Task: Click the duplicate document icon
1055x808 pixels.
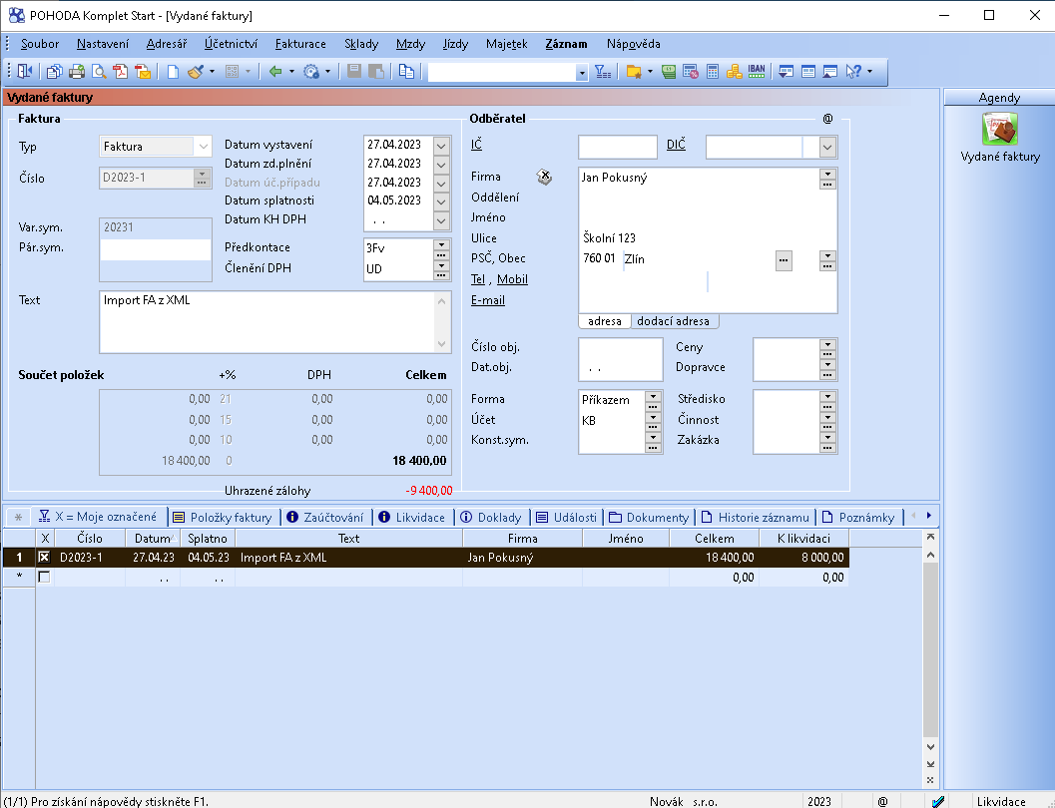Action: pyautogui.click(x=406, y=71)
